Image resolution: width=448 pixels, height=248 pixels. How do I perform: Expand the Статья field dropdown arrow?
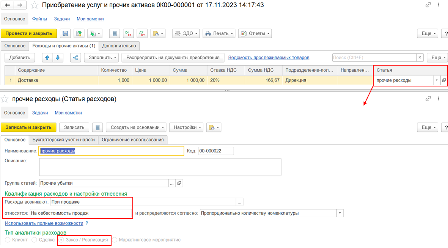click(437, 80)
